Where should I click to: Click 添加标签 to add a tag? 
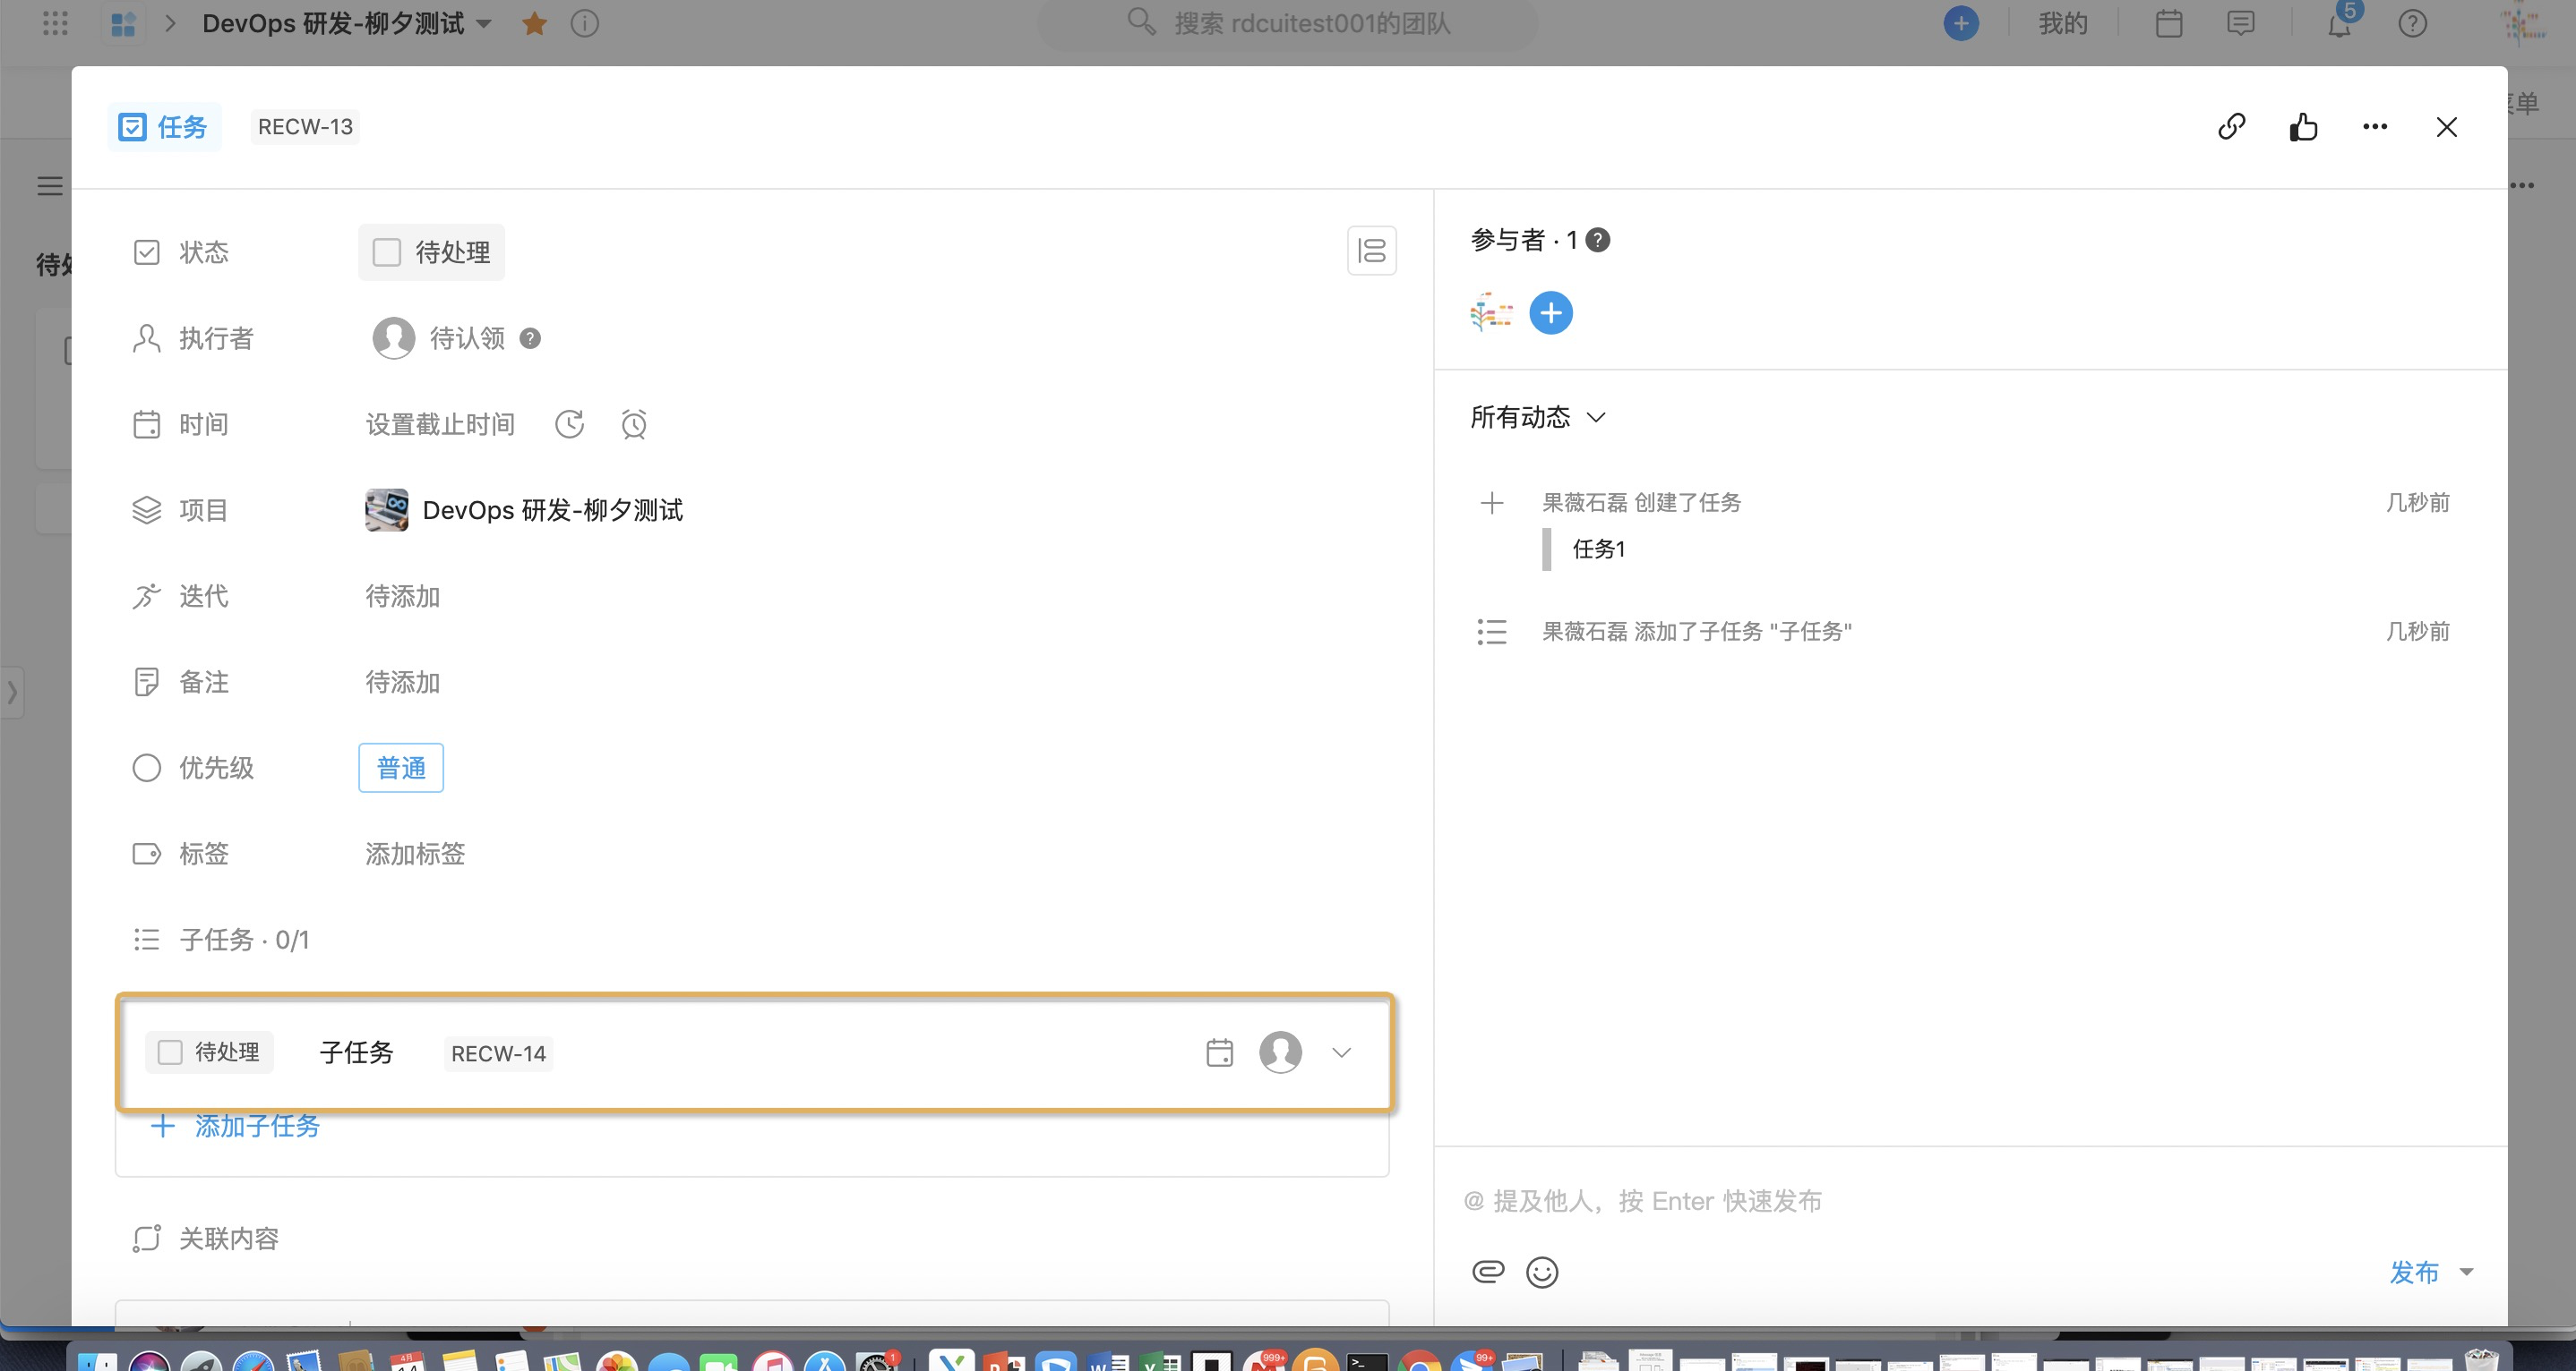(415, 854)
